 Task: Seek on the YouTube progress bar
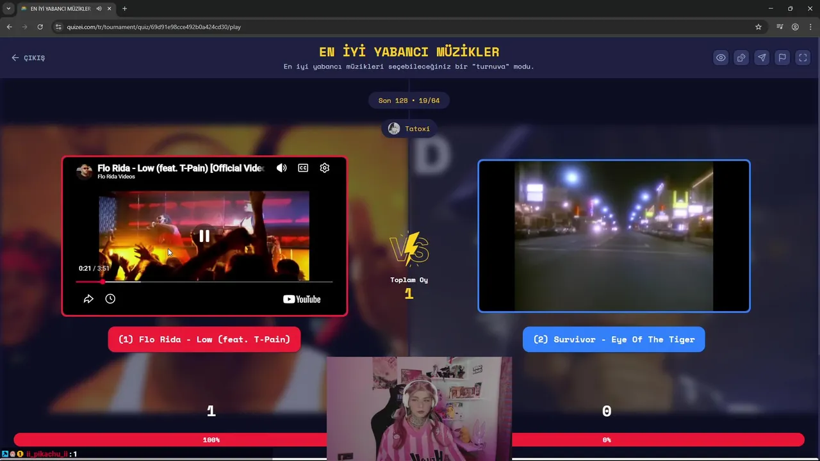point(204,282)
